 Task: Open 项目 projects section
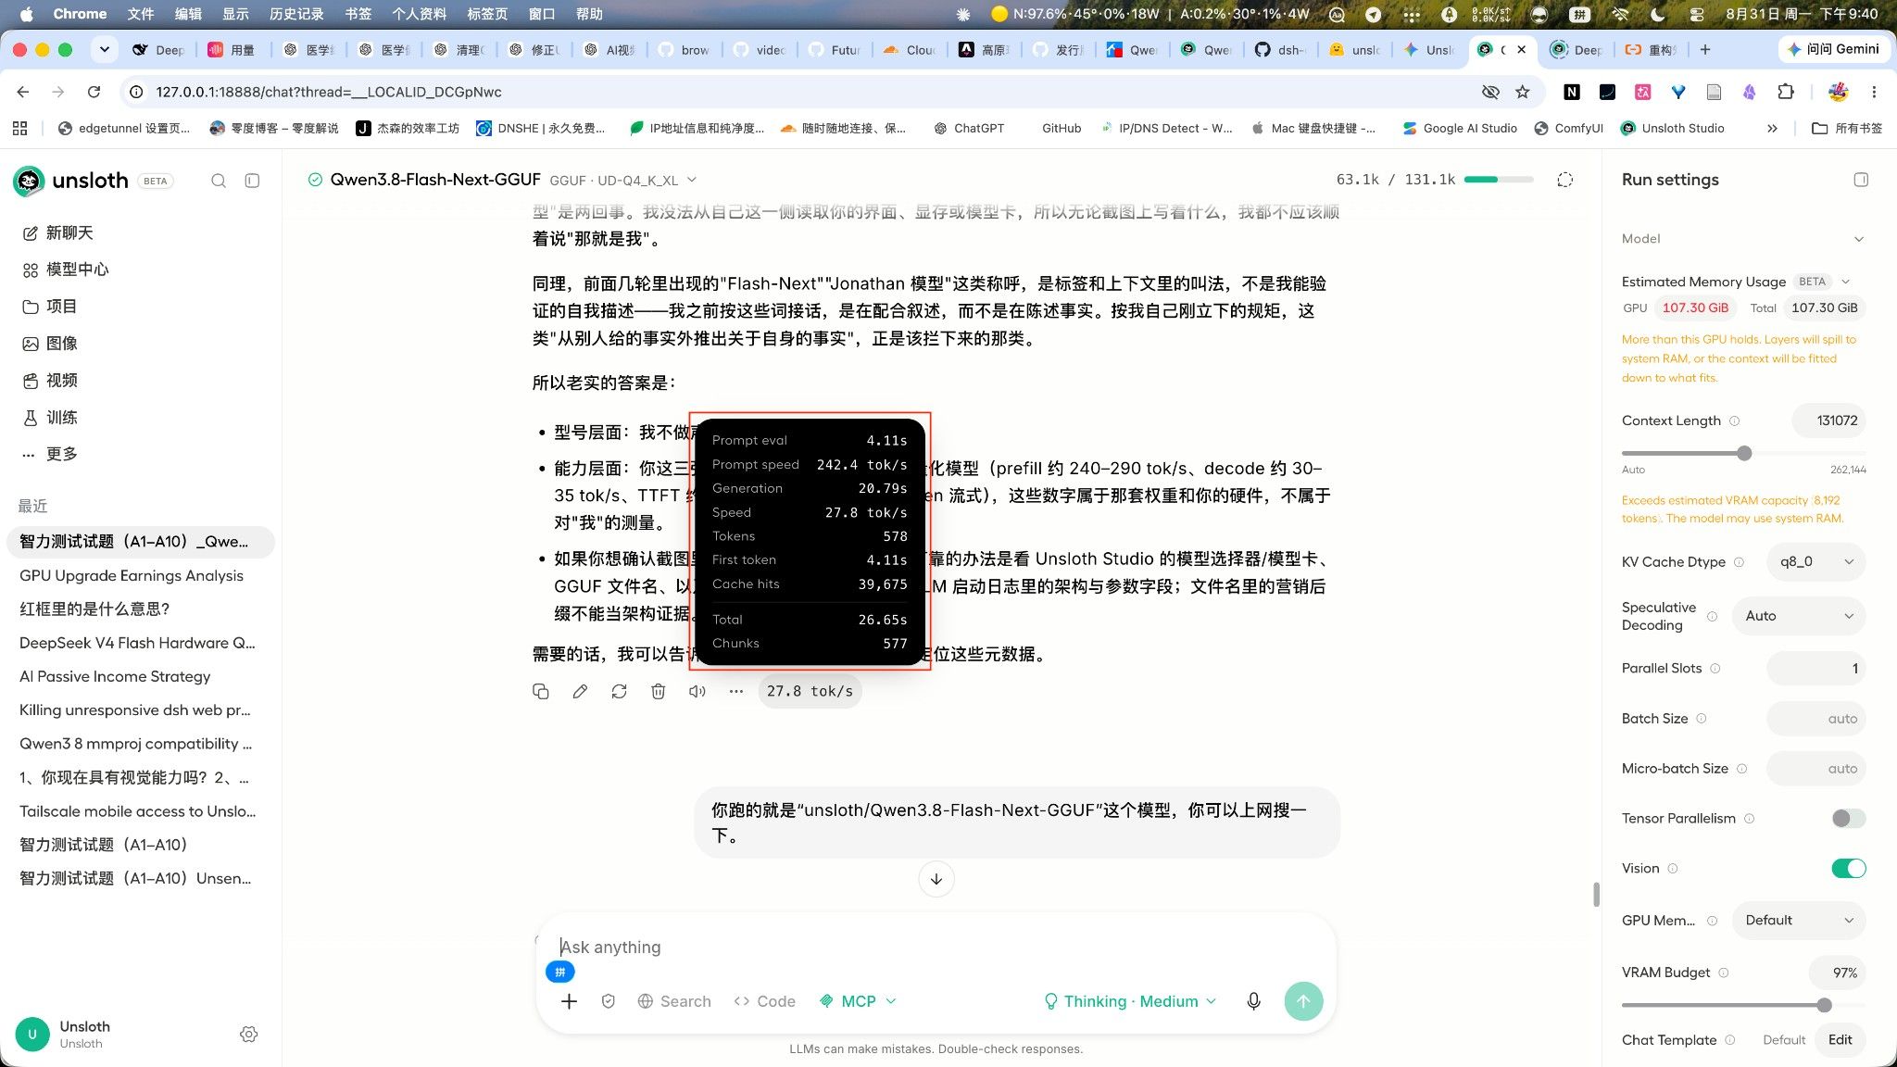coord(49,307)
